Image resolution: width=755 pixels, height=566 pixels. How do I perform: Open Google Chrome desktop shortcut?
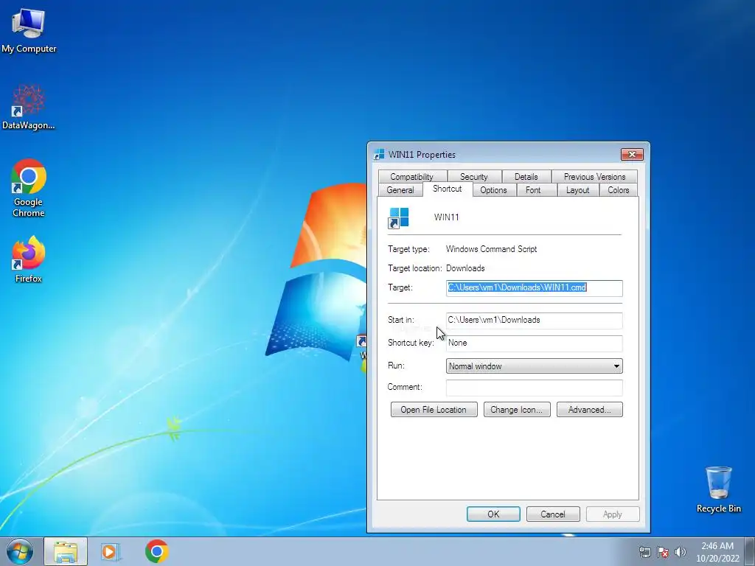(29, 188)
